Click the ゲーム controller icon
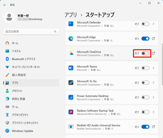The width and height of the screenshot is (163, 138). (x=7, y=107)
